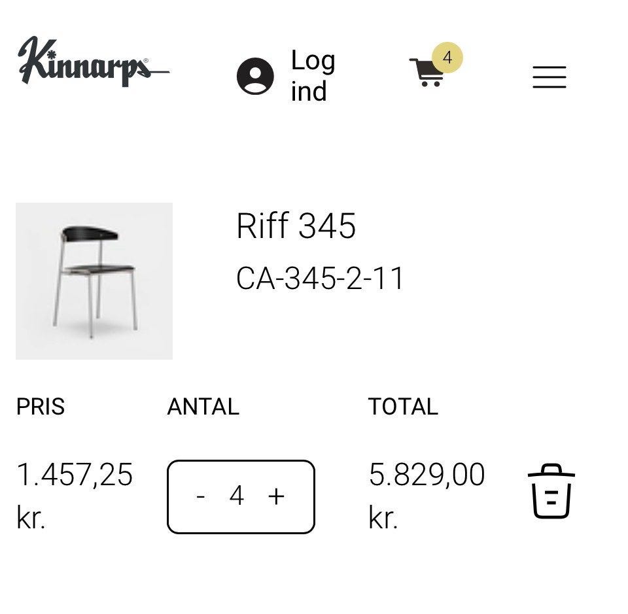Click the kr. text under the total amount
The image size is (628, 614).
(x=383, y=517)
